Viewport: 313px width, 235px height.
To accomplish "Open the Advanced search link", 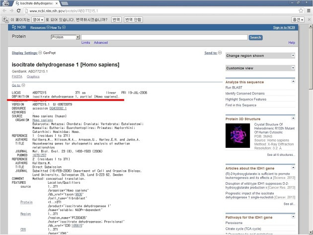I will coord(101,43).
